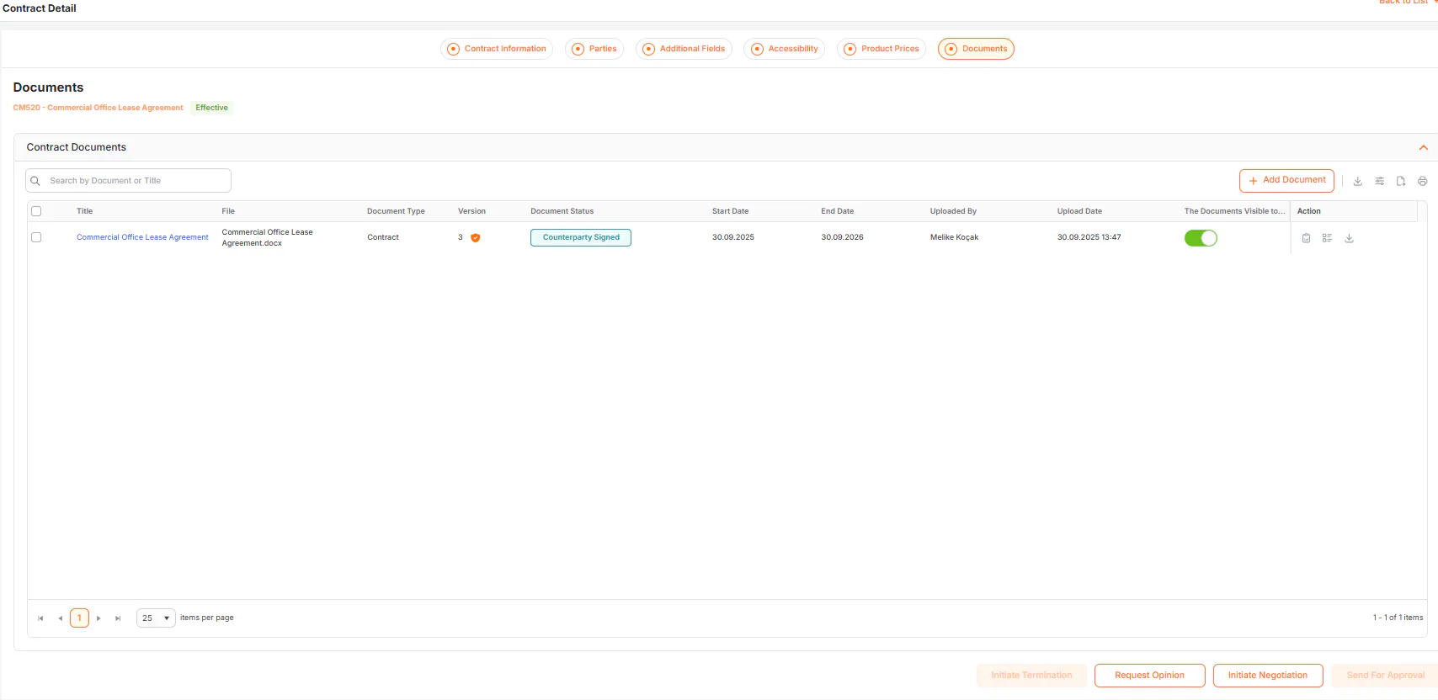This screenshot has height=700, width=1438.
Task: Collapse the Contract Documents section
Action: [x=1424, y=147]
